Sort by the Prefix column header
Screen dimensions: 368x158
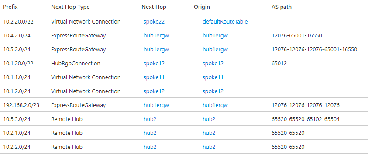10,7
